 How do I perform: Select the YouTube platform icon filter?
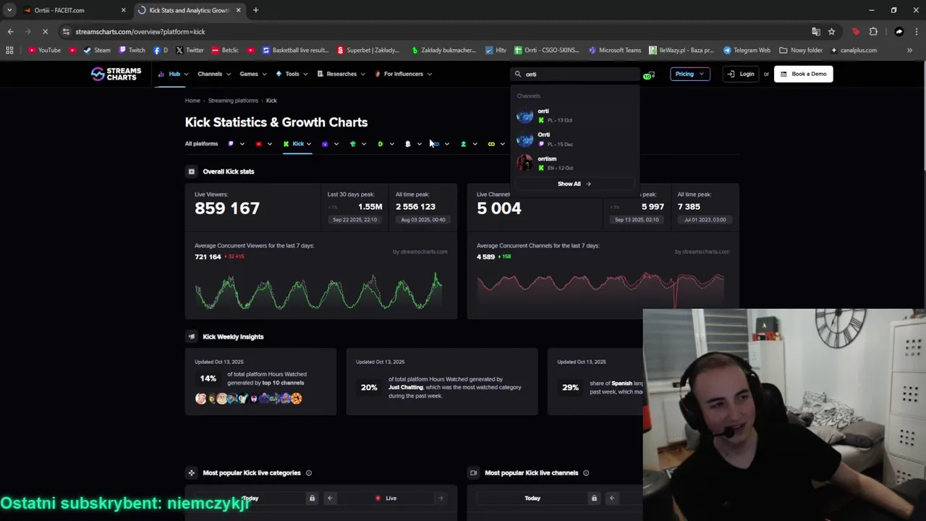click(258, 144)
